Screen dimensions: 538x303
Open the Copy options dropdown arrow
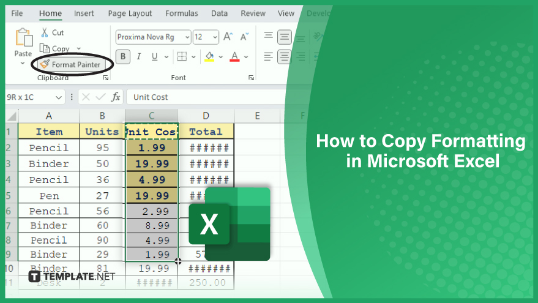[x=78, y=48]
